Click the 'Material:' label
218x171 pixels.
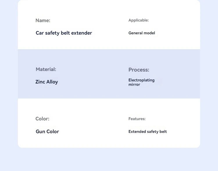46,69
